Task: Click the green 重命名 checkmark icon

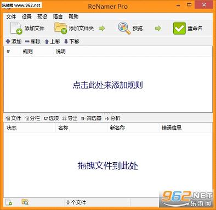Action: 179,28
